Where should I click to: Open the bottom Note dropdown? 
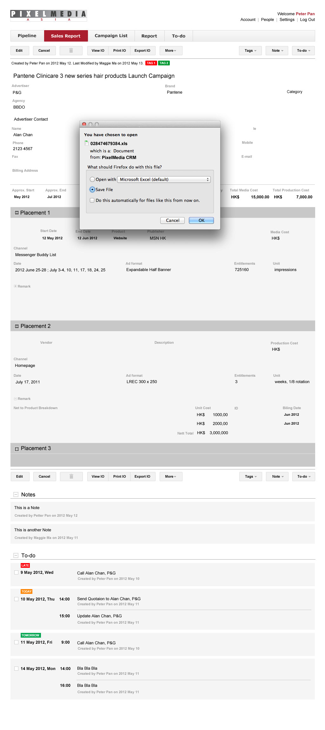click(278, 476)
